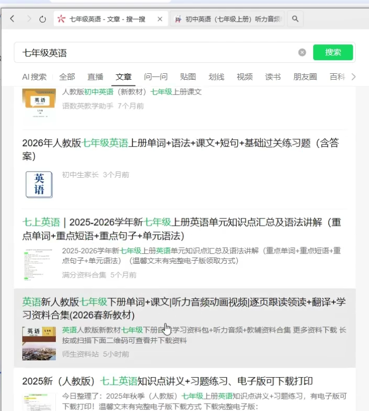This screenshot has width=369, height=411.
Task: Open the magnifier search icon in tab bar
Action: click(295, 19)
